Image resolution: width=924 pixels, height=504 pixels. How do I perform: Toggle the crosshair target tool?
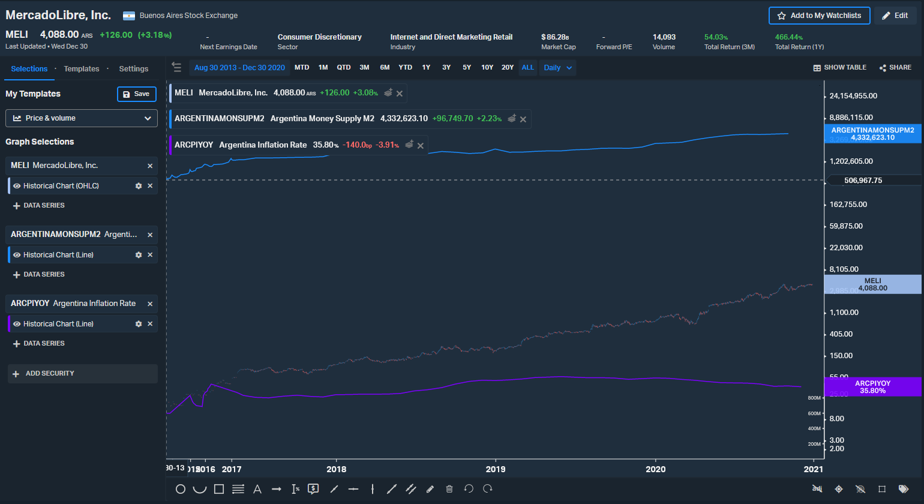coord(839,489)
